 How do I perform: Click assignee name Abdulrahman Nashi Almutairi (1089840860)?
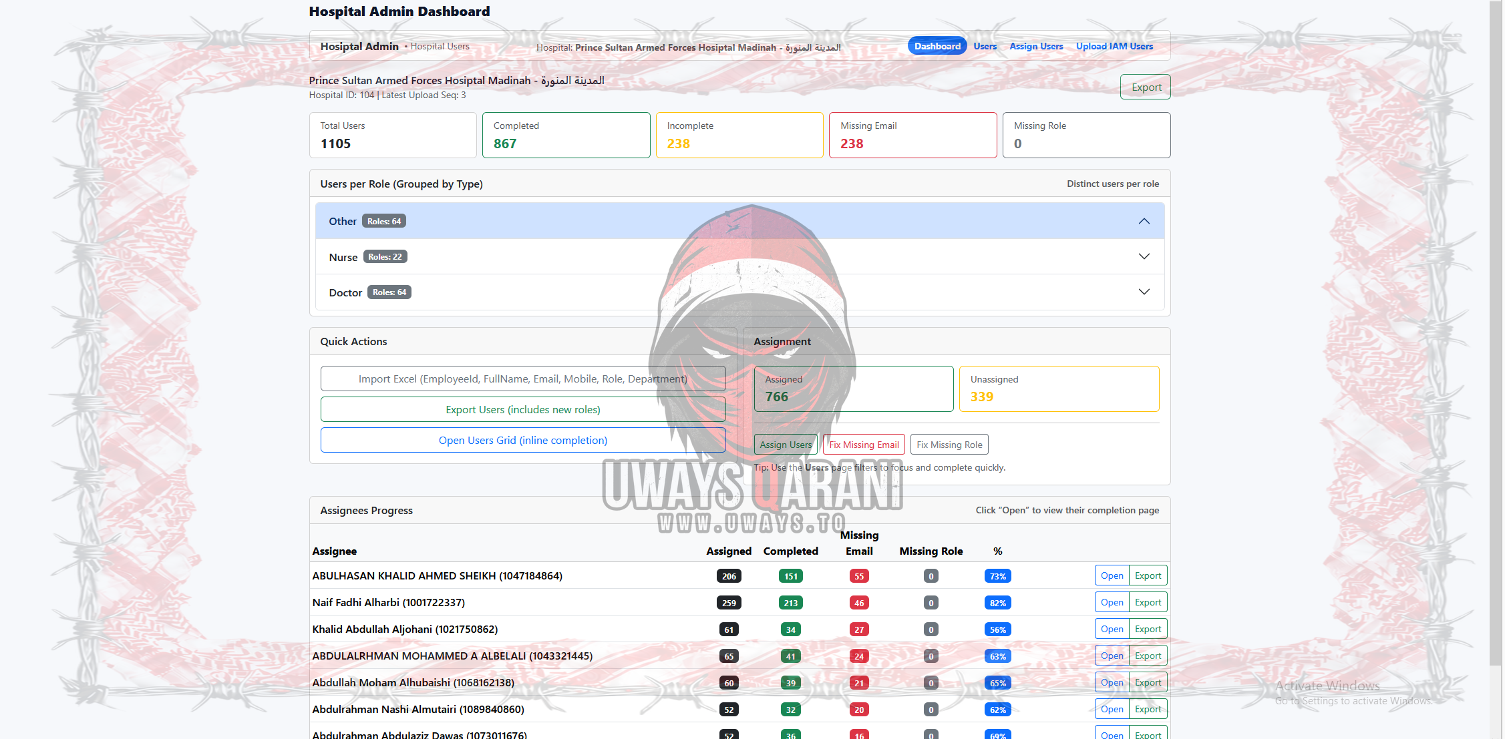coord(418,709)
